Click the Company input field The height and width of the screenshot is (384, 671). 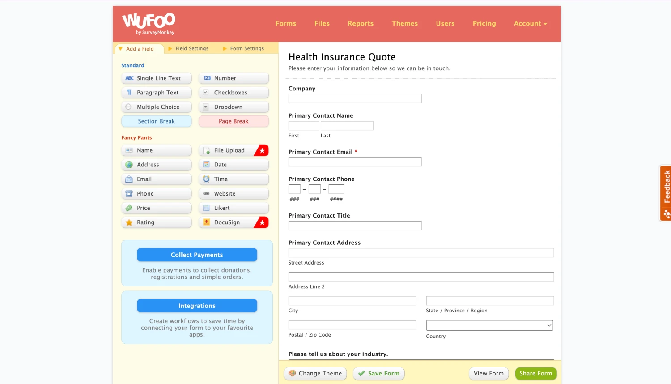click(355, 98)
